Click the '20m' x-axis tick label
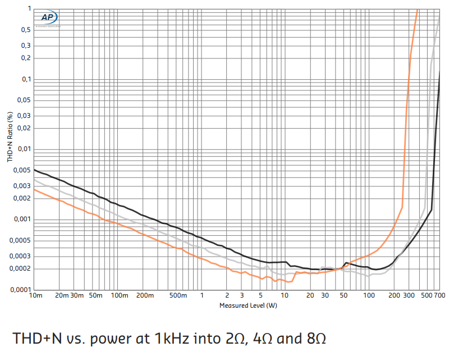Viewport: 449px width, 356px height. (62, 295)
